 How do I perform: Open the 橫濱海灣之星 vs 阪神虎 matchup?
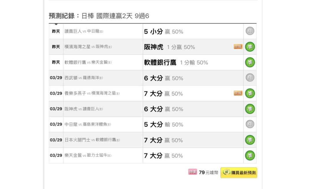click(88, 47)
